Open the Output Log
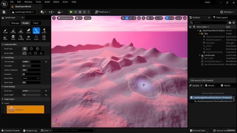Viewport: 237px width, 133px height. pyautogui.click(x=30, y=130)
